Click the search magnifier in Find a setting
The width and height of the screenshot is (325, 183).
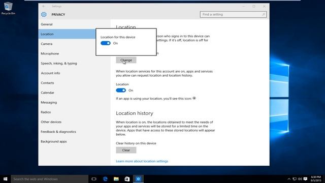[x=264, y=14]
